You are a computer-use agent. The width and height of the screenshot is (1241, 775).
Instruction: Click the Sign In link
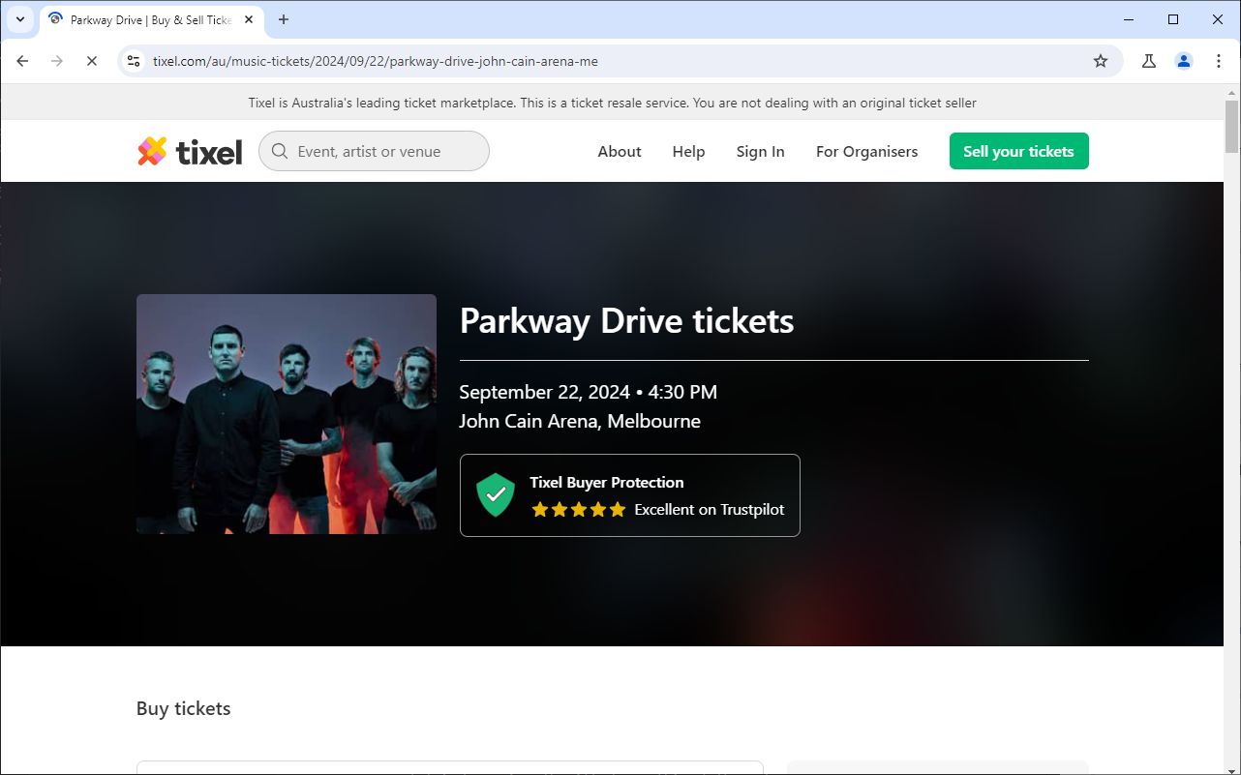(x=760, y=151)
